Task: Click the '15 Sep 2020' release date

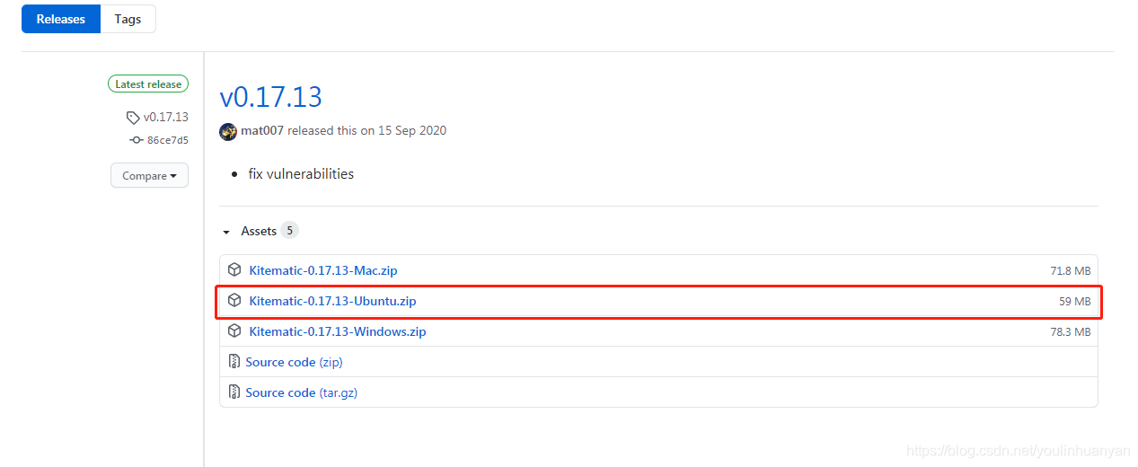Action: (412, 131)
